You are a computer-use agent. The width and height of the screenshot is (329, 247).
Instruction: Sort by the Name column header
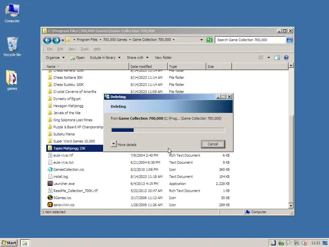coord(85,66)
